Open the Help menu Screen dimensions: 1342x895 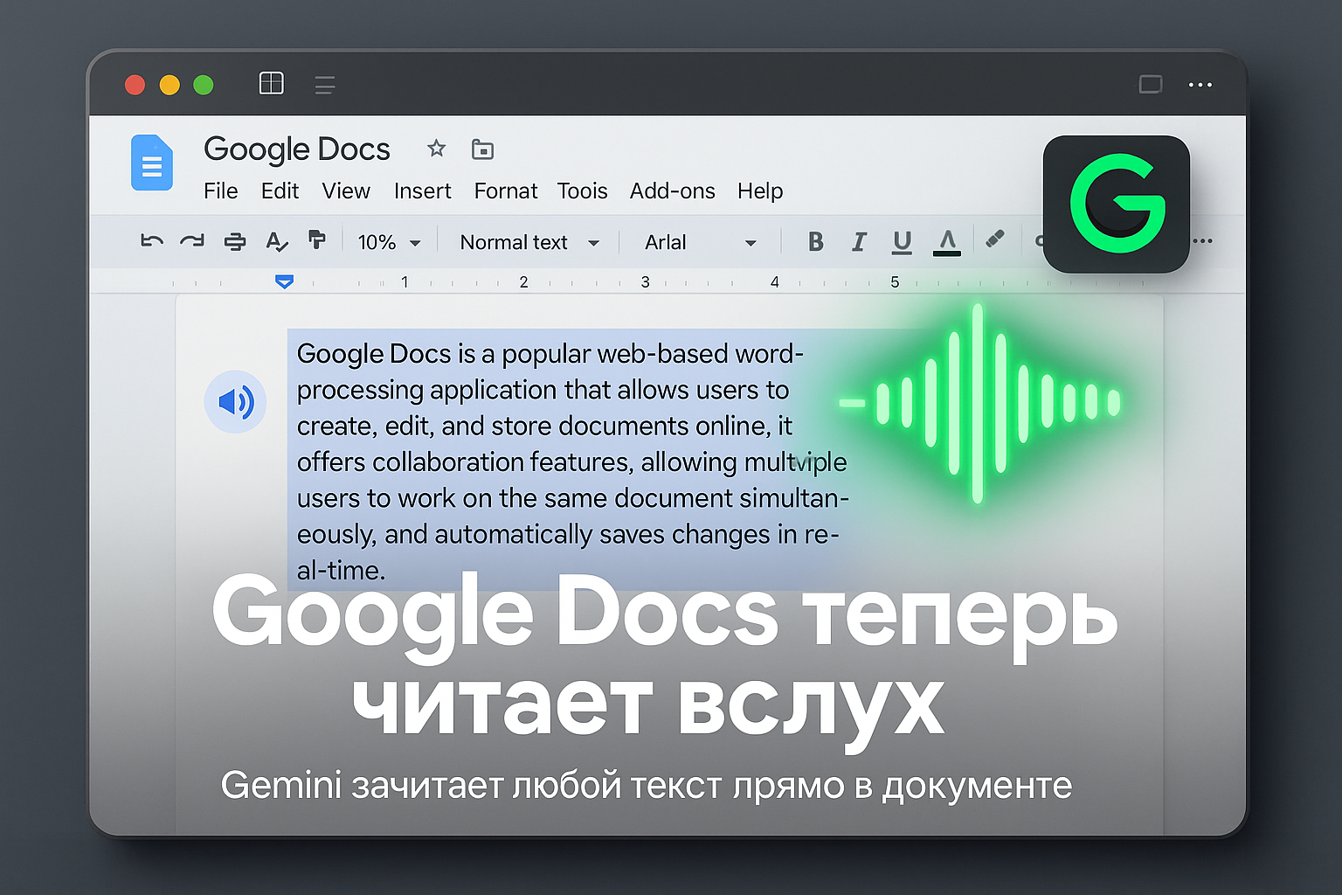[760, 191]
